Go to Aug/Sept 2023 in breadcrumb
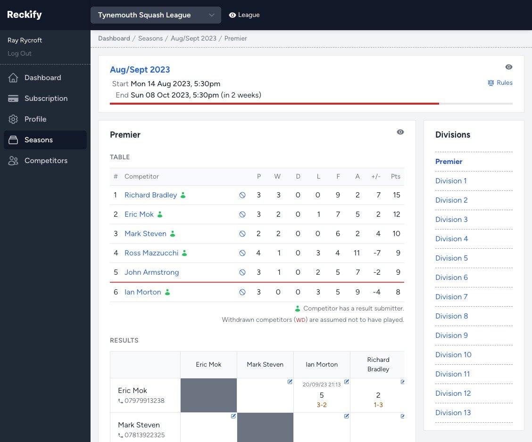 tap(193, 38)
